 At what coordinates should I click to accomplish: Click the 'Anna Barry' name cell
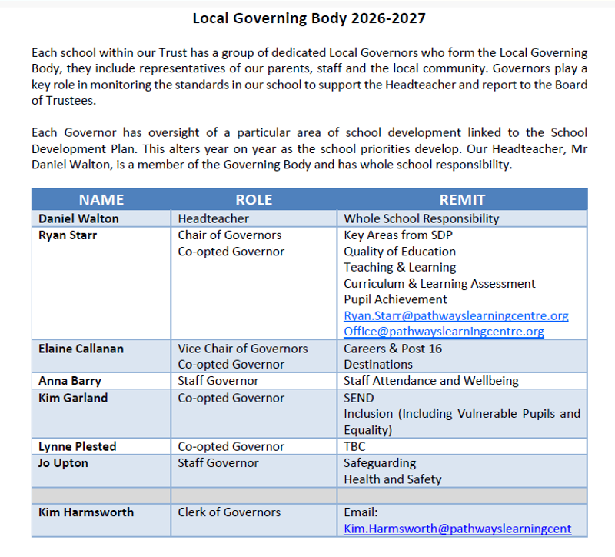pyautogui.click(x=101, y=381)
